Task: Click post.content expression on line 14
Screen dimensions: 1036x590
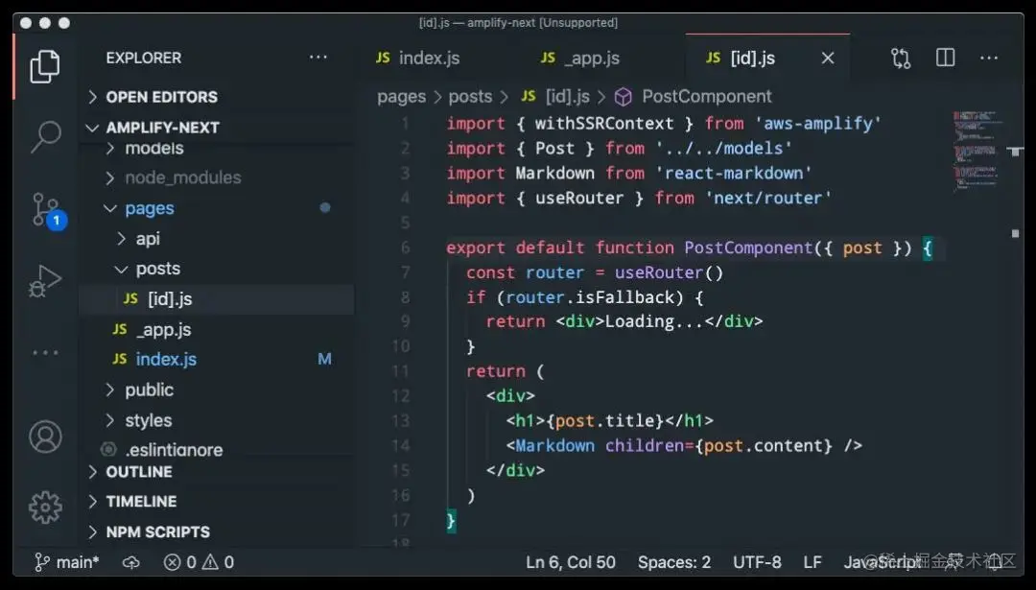Action: (764, 445)
